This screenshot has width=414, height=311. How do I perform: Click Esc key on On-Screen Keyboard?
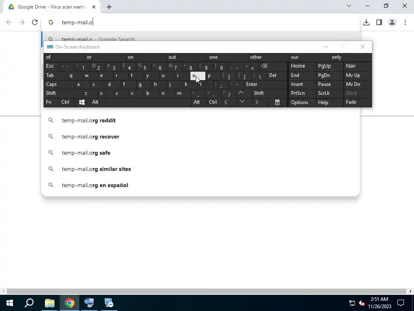point(51,66)
